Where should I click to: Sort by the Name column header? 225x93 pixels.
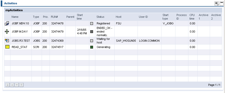pos(15,17)
